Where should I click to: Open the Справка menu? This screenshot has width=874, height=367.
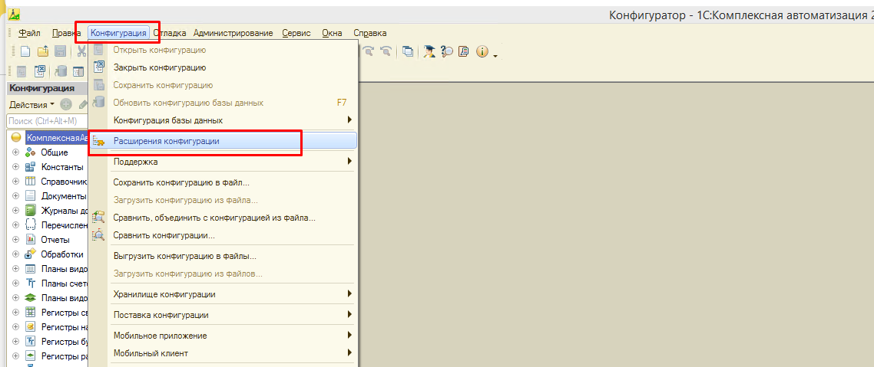pos(369,33)
